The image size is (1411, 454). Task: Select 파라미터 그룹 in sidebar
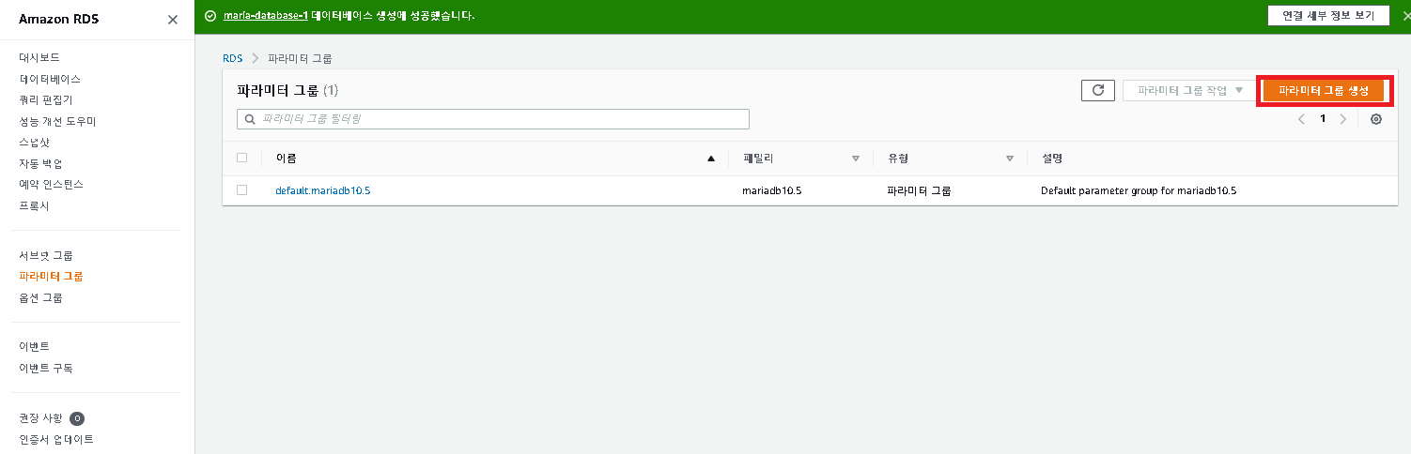[x=51, y=277]
